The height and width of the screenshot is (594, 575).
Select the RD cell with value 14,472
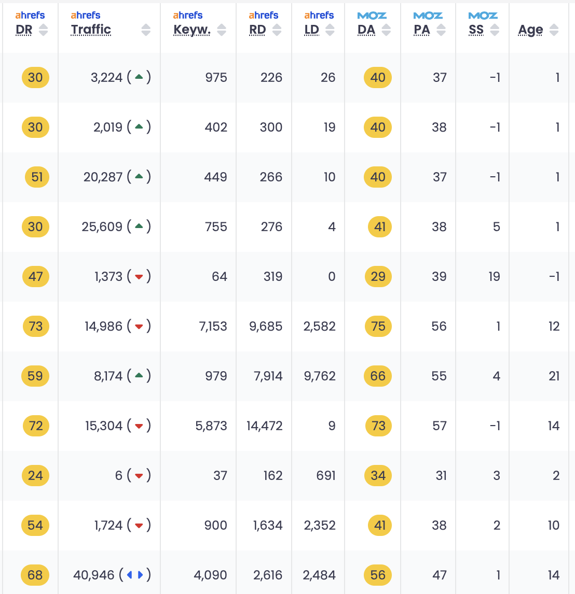[265, 426]
